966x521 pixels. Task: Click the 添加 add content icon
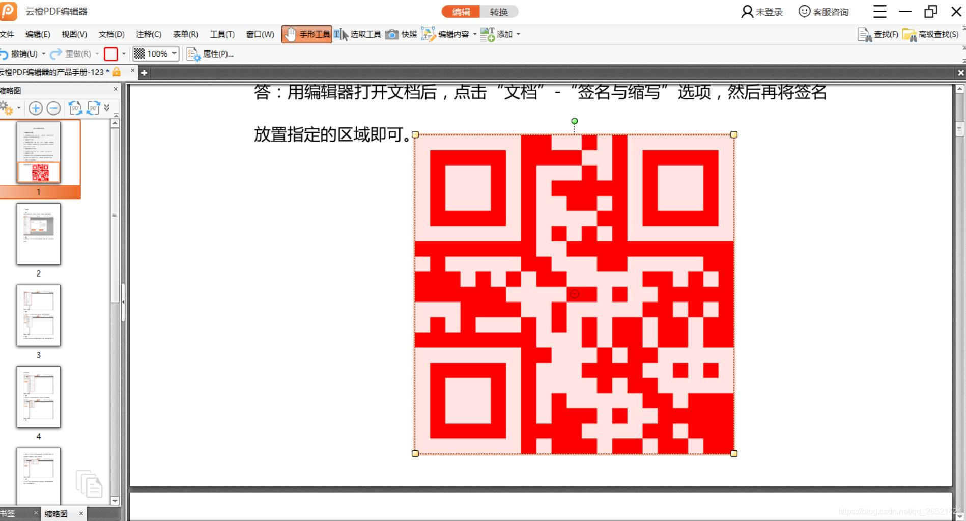(487, 34)
